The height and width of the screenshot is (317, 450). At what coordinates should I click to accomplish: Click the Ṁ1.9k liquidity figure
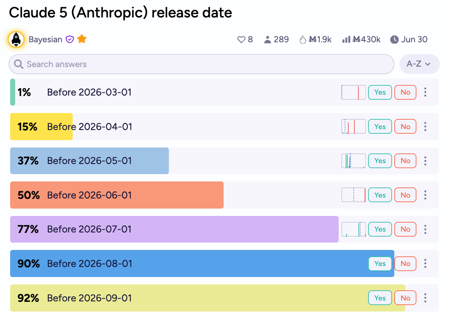[x=320, y=39]
